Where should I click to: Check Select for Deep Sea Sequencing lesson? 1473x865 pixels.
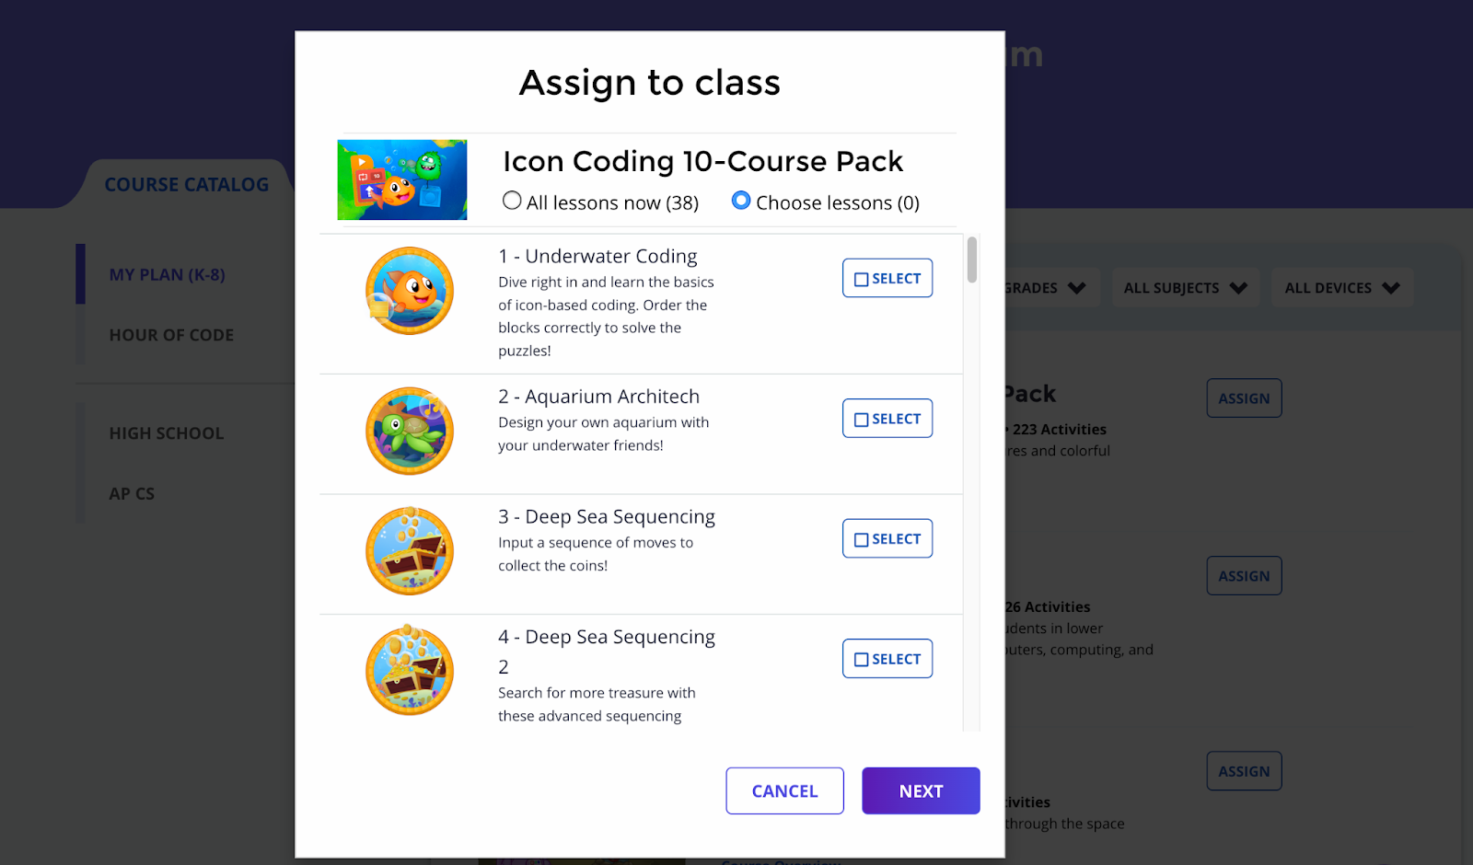tap(887, 539)
